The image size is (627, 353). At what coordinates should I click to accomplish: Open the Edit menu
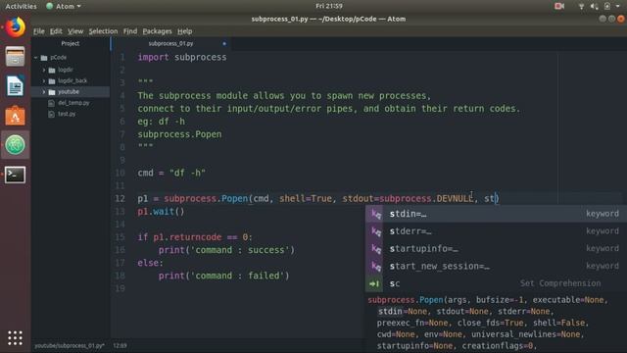[x=56, y=31]
